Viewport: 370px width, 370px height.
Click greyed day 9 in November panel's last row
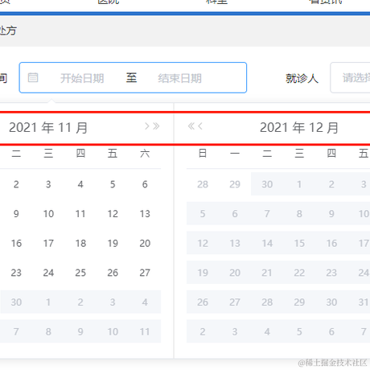pos(80,332)
